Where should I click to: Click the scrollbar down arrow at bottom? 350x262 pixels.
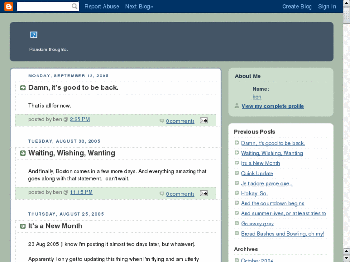click(347, 258)
